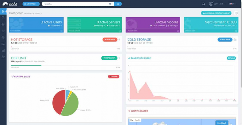Open the users icon in sidebar
This screenshot has width=242, height=125.
pos(3,24)
